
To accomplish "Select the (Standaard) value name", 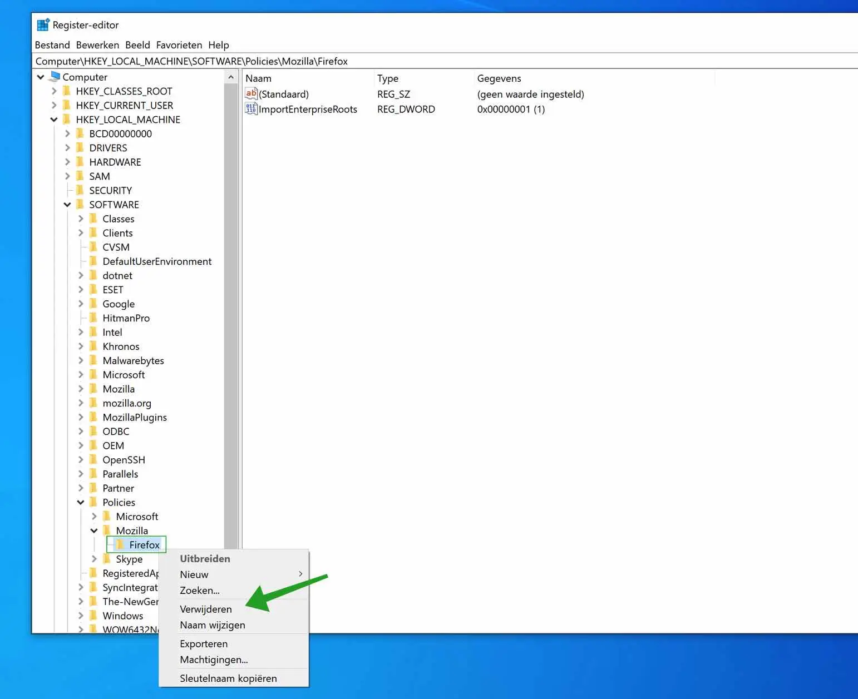I will [284, 94].
